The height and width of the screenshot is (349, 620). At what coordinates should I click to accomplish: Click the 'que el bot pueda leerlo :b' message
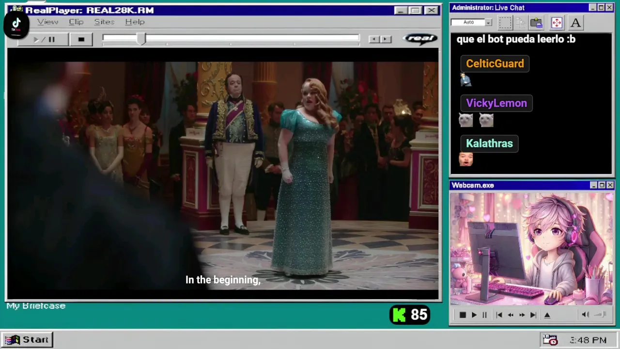tap(516, 39)
